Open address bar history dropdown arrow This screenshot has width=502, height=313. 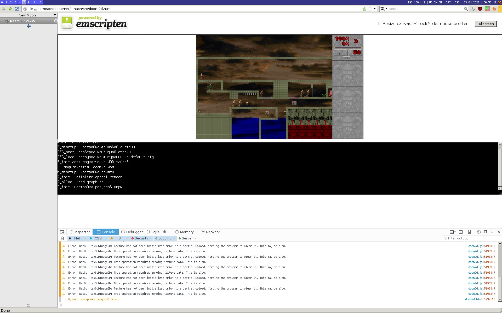pyautogui.click(x=374, y=9)
